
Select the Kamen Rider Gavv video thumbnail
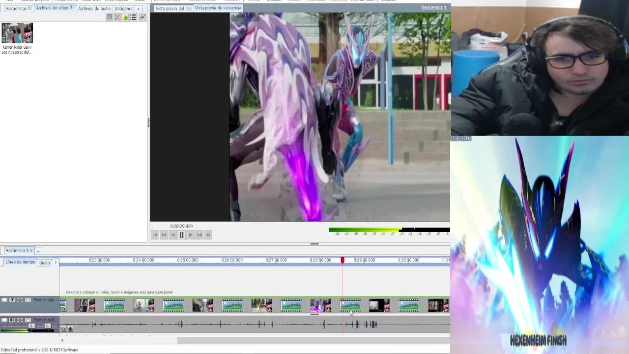17,33
